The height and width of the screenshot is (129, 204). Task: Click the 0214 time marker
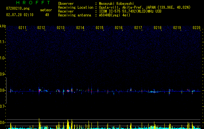pos(80,28)
